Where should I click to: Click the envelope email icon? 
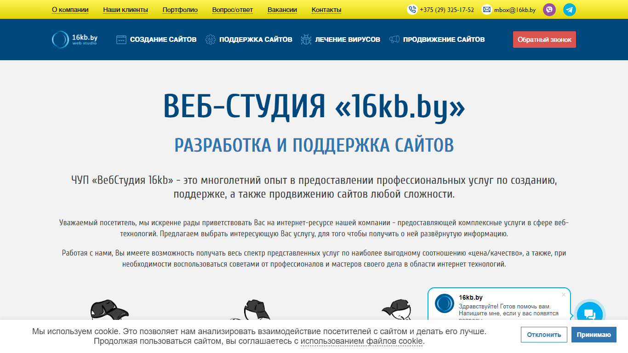pos(486,10)
